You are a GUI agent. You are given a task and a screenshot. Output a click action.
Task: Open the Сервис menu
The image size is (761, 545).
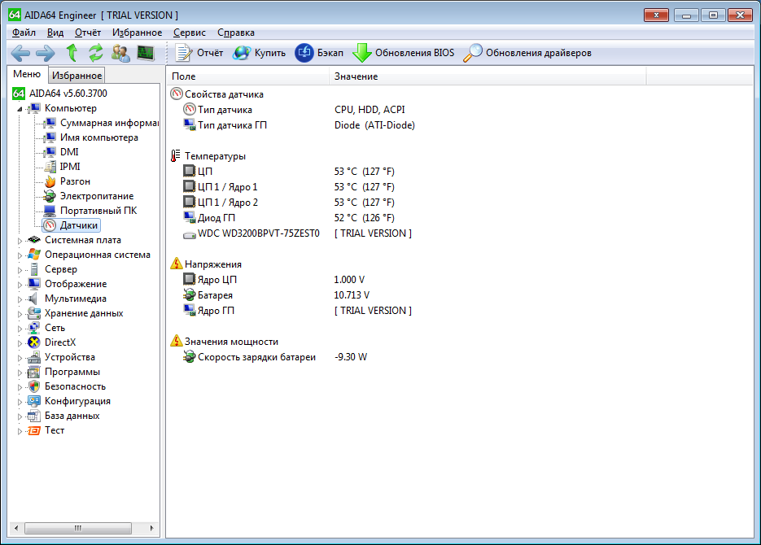(x=190, y=33)
